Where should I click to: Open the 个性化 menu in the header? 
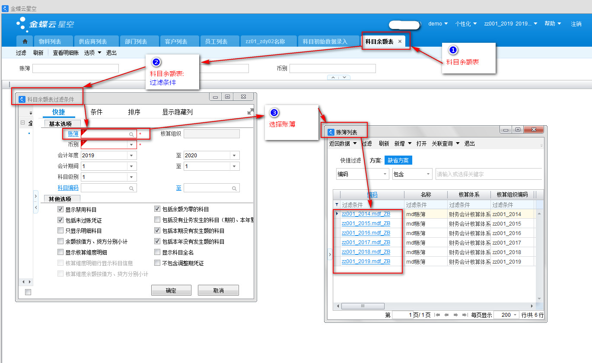pos(466,24)
